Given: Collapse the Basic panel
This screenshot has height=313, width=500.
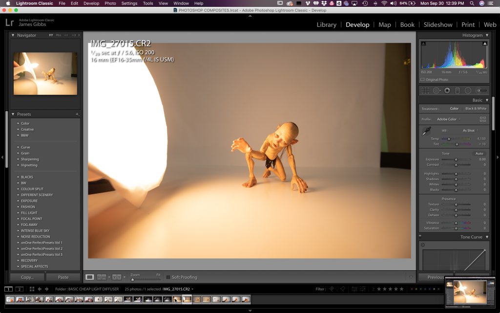Looking at the screenshot, I should point(487,100).
